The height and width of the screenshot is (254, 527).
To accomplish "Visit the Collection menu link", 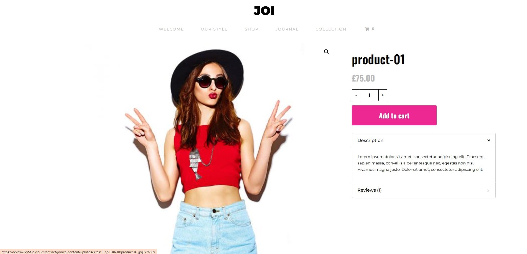I will [x=331, y=29].
